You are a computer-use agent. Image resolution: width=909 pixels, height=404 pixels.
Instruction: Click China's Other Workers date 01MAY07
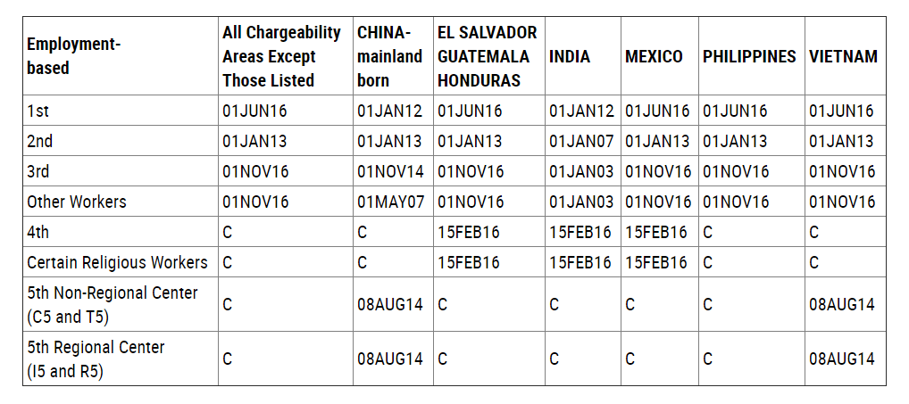[x=391, y=202]
